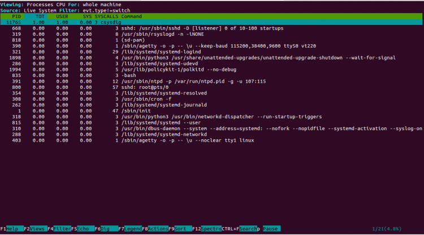
Task: Select the -bash process row
Action: tap(129, 75)
